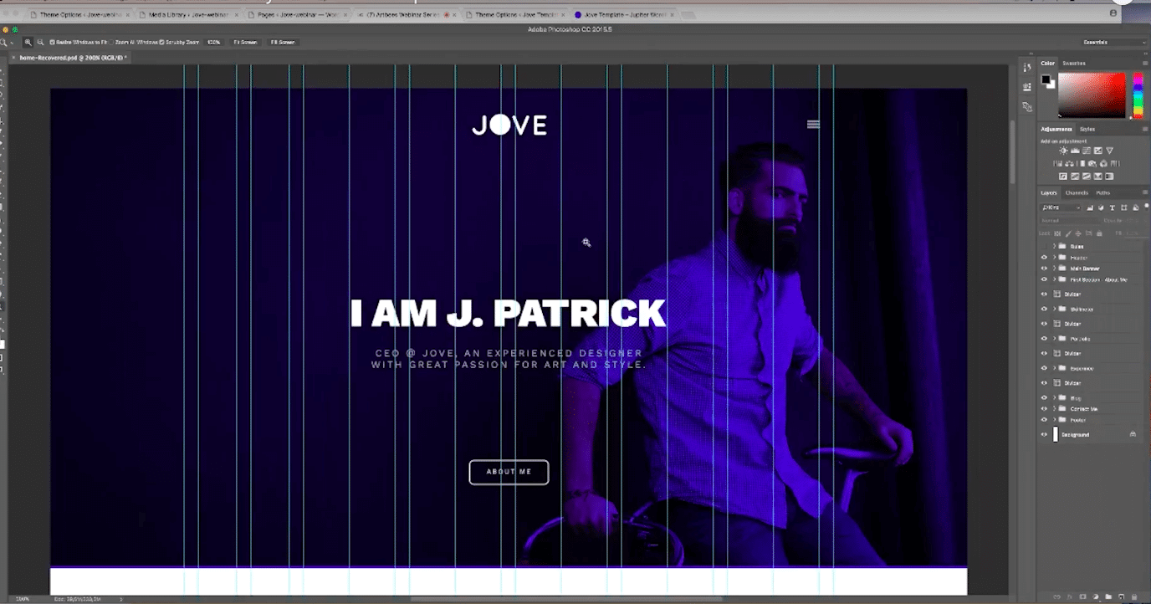Click the foreground color swatch
This screenshot has height=604, width=1151.
[1046, 79]
